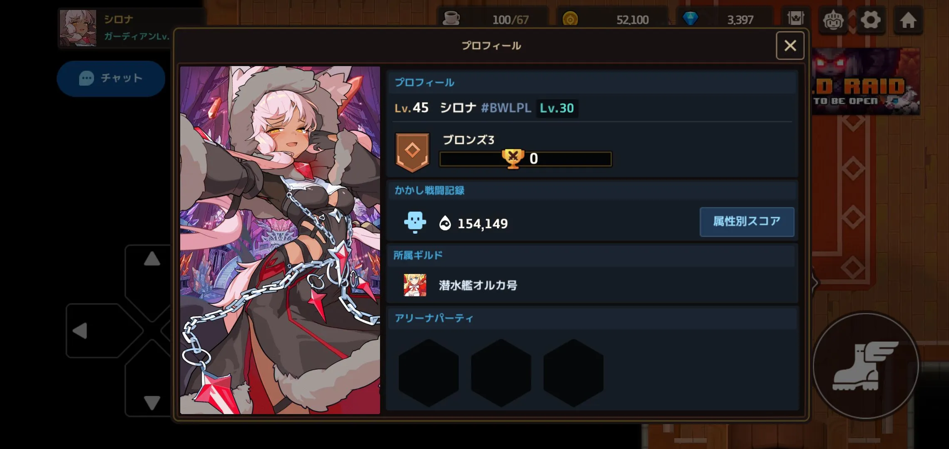Tap the left arrow on D-pad
949x449 pixels.
point(79,331)
